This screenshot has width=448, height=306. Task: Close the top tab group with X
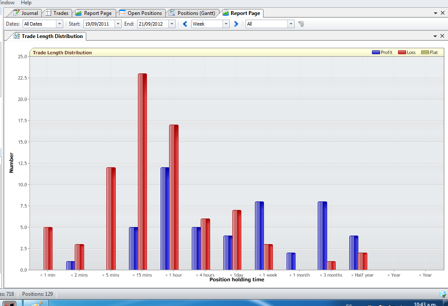point(442,13)
